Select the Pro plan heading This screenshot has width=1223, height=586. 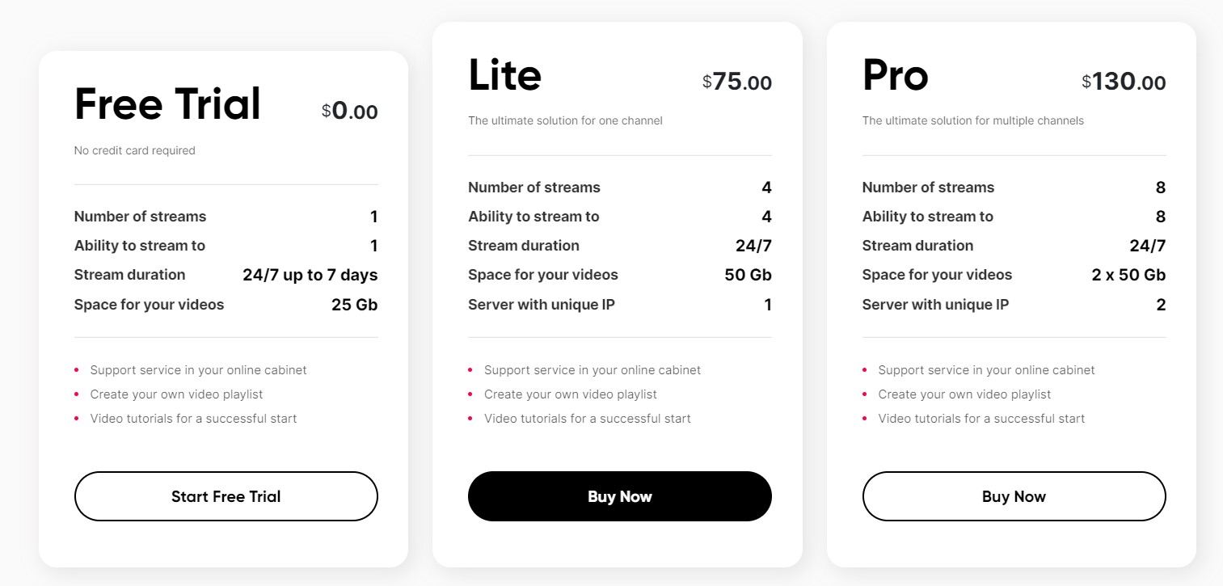[896, 75]
